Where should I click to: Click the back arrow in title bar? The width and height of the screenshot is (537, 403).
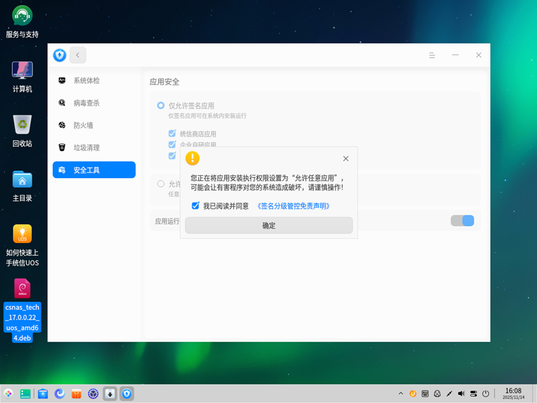click(x=78, y=55)
